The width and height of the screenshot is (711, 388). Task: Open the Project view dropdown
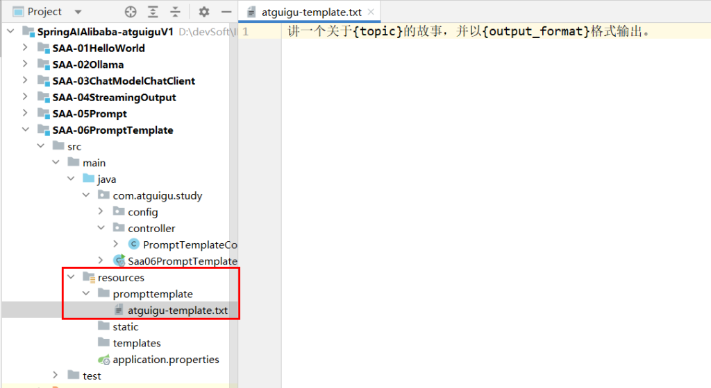(77, 12)
